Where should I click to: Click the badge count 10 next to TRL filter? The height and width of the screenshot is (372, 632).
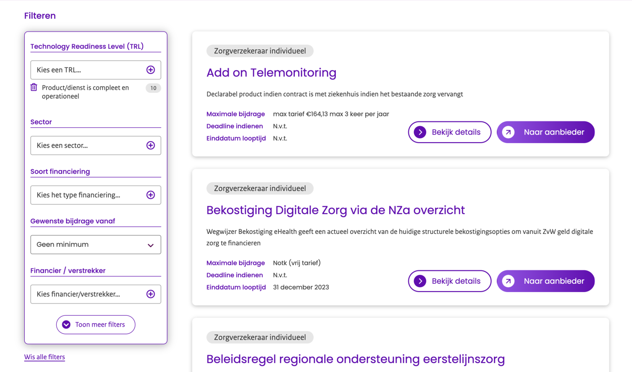(154, 88)
